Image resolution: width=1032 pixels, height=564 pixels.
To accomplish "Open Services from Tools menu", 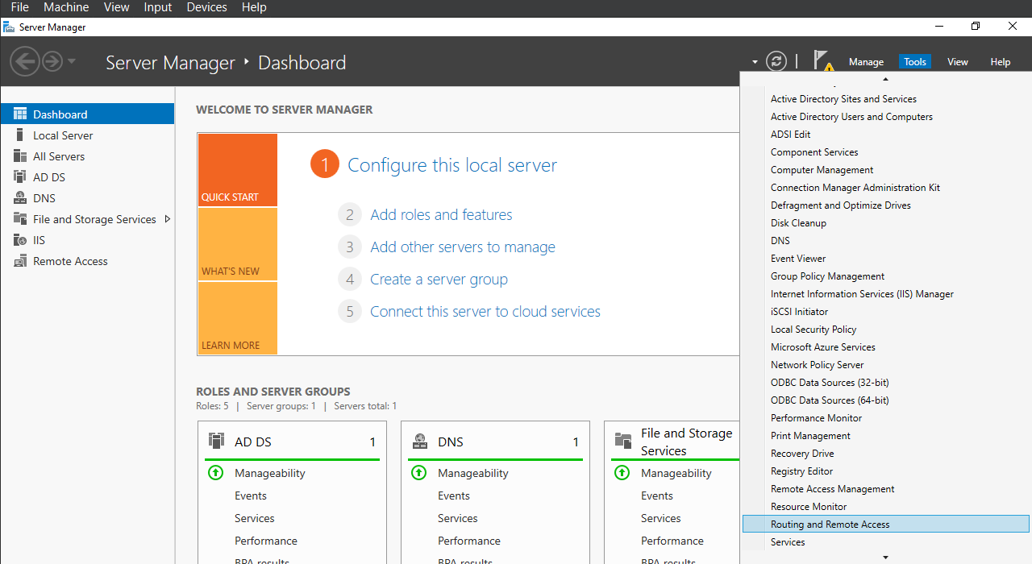I will tap(885, 542).
